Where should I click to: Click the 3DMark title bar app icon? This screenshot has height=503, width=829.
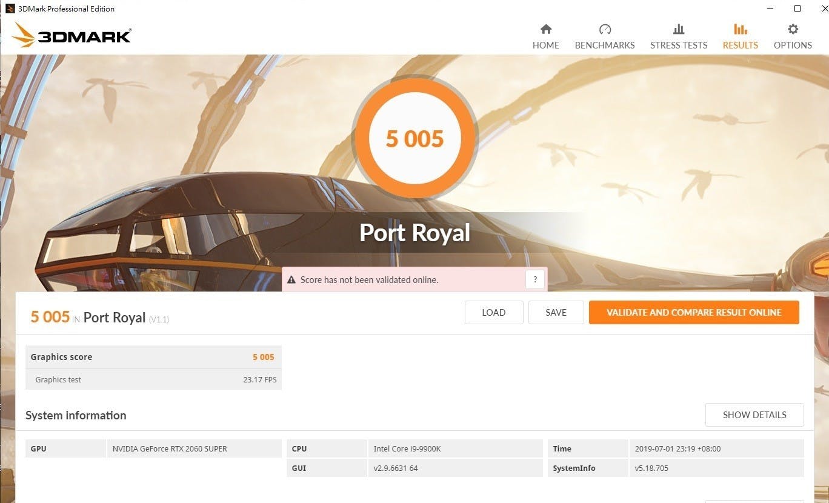tap(10, 8)
